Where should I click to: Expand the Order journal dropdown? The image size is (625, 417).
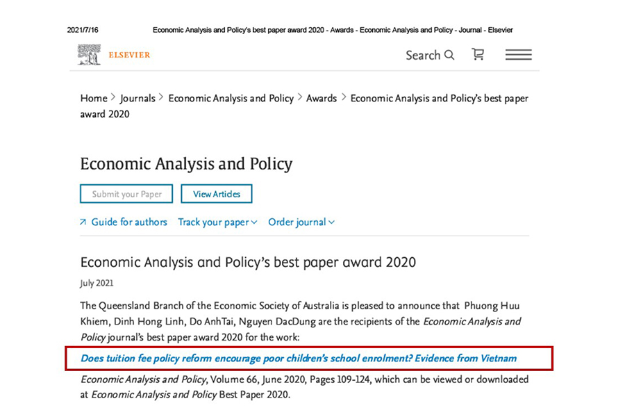click(x=301, y=222)
